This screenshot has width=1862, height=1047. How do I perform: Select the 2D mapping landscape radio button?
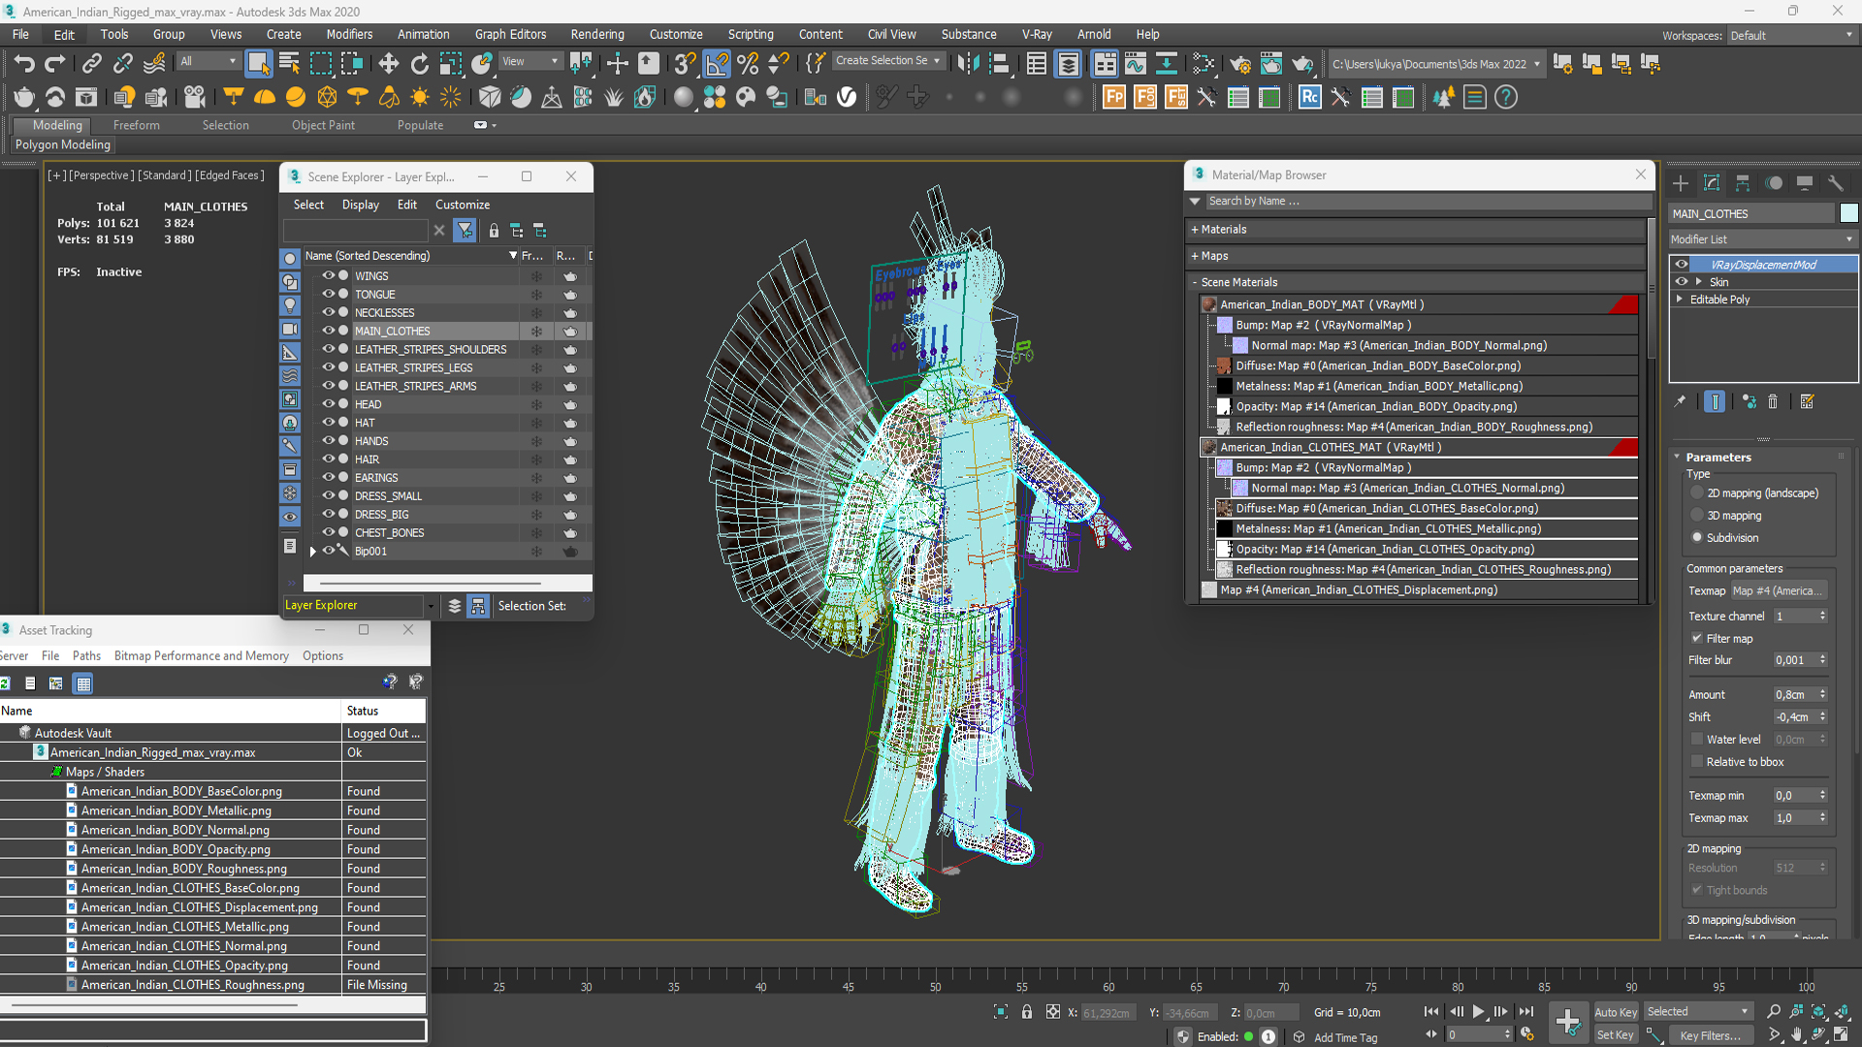pyautogui.click(x=1696, y=492)
